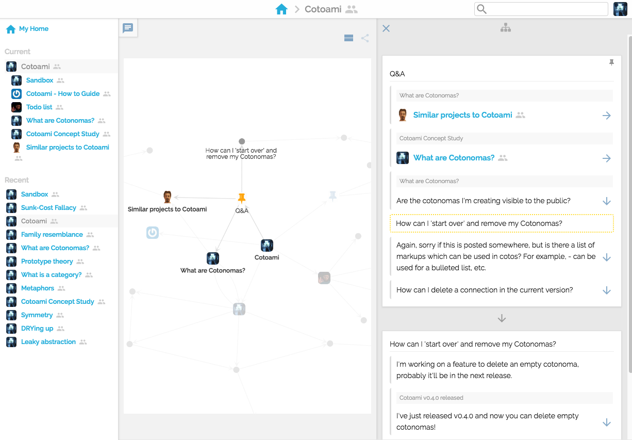The height and width of the screenshot is (440, 632).
Task: Click 'I'm working on a feature' reply text
Action: pos(488,370)
